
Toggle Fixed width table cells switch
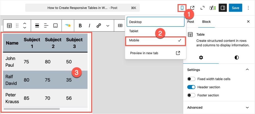[x=191, y=79]
